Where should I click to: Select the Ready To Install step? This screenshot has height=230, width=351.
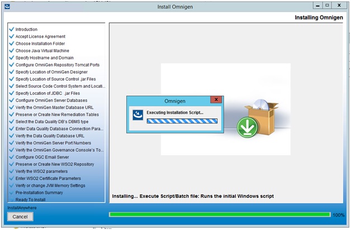pyautogui.click(x=30, y=200)
